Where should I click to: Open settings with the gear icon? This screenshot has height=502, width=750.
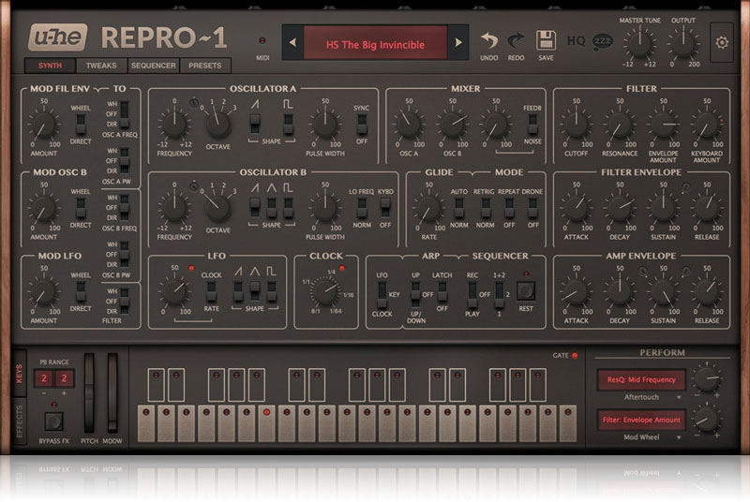pos(721,42)
